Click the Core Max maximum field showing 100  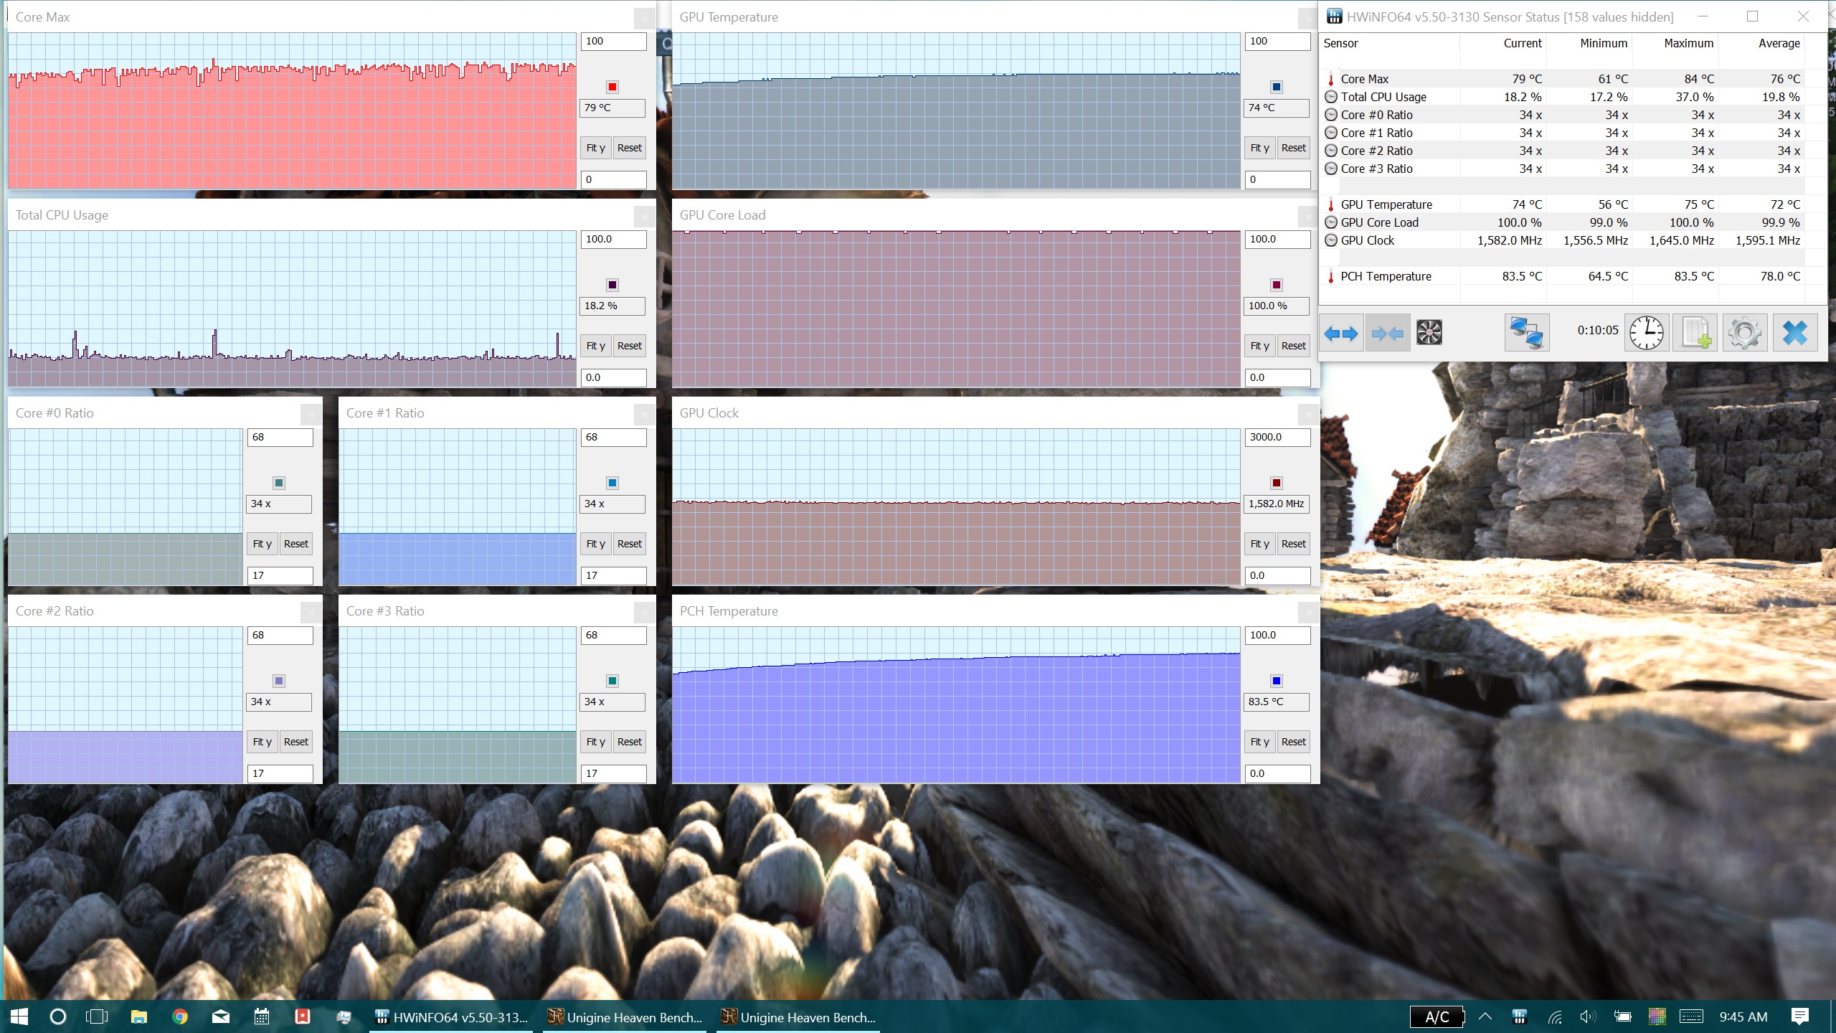click(613, 42)
